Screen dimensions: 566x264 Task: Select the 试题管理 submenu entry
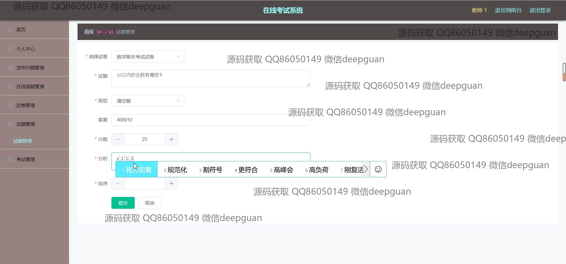coord(23,141)
